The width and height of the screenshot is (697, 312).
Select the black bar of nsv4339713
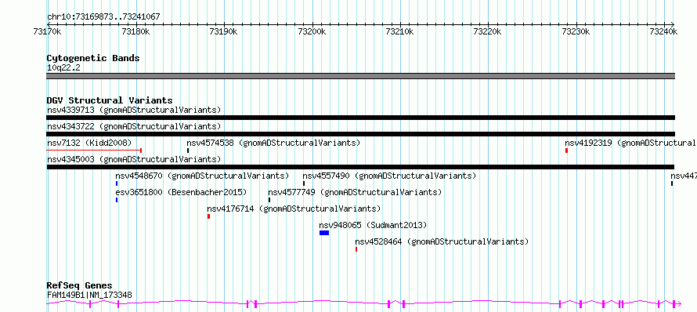(360, 118)
